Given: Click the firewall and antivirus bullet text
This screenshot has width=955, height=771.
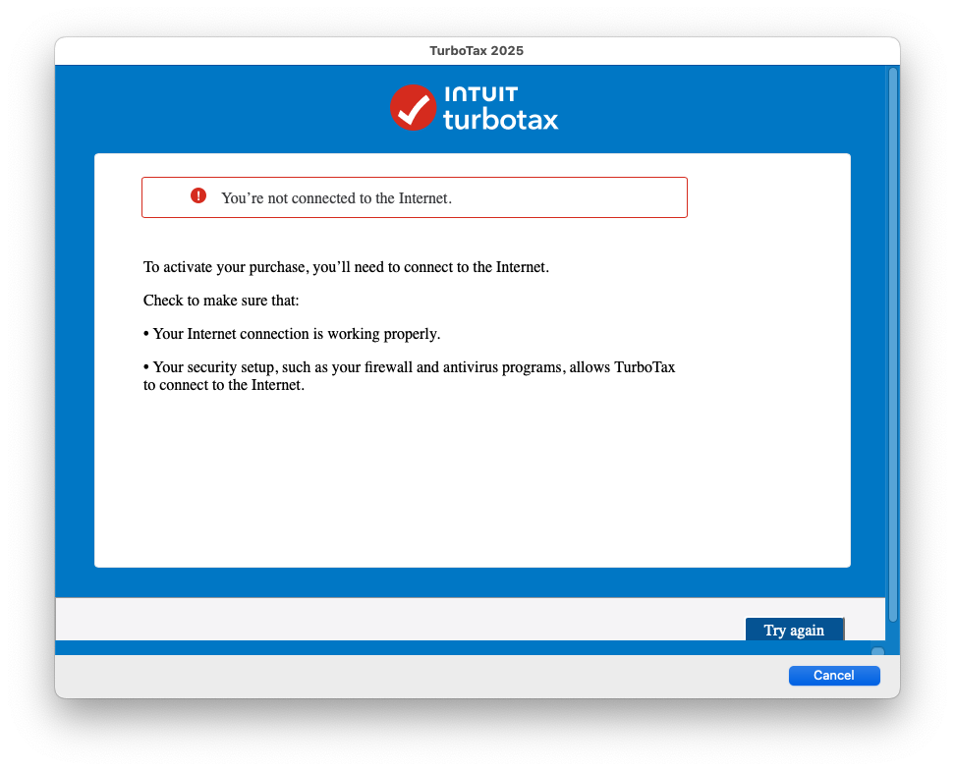Looking at the screenshot, I should [x=410, y=376].
